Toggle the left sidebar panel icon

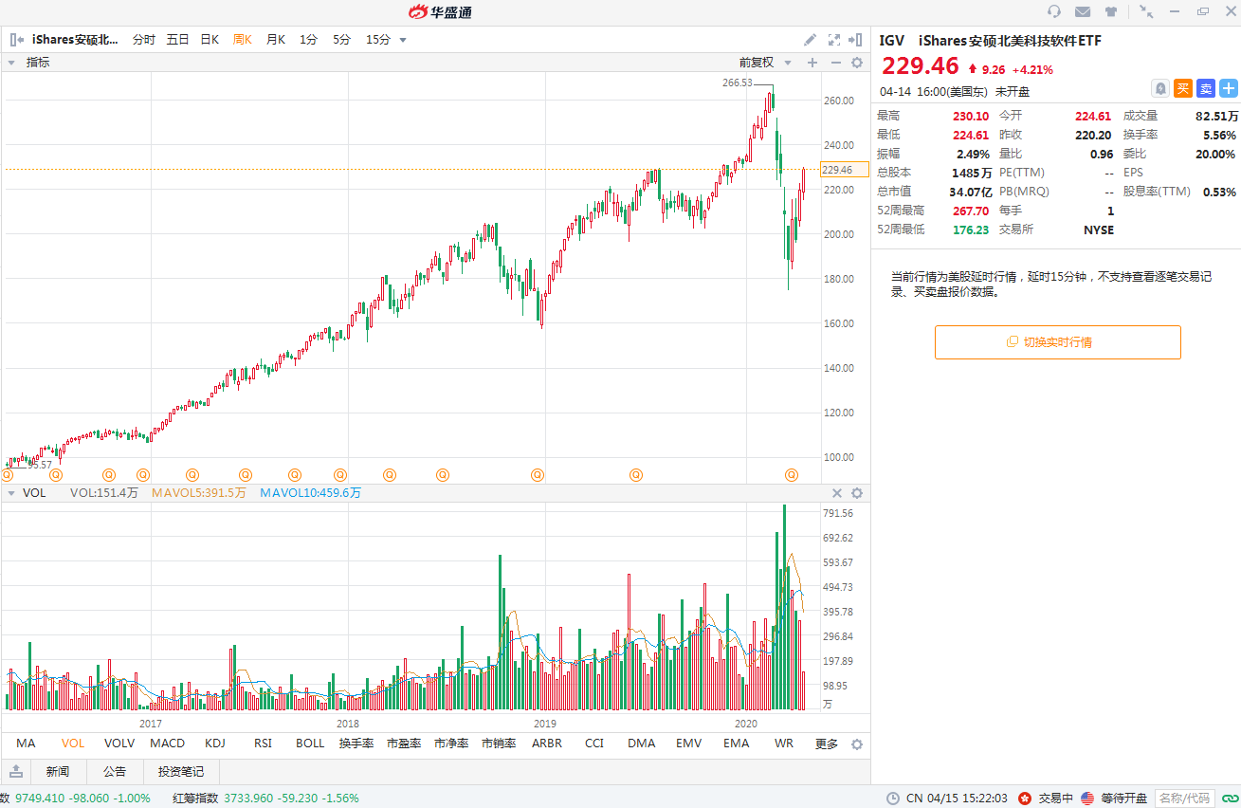pos(16,40)
